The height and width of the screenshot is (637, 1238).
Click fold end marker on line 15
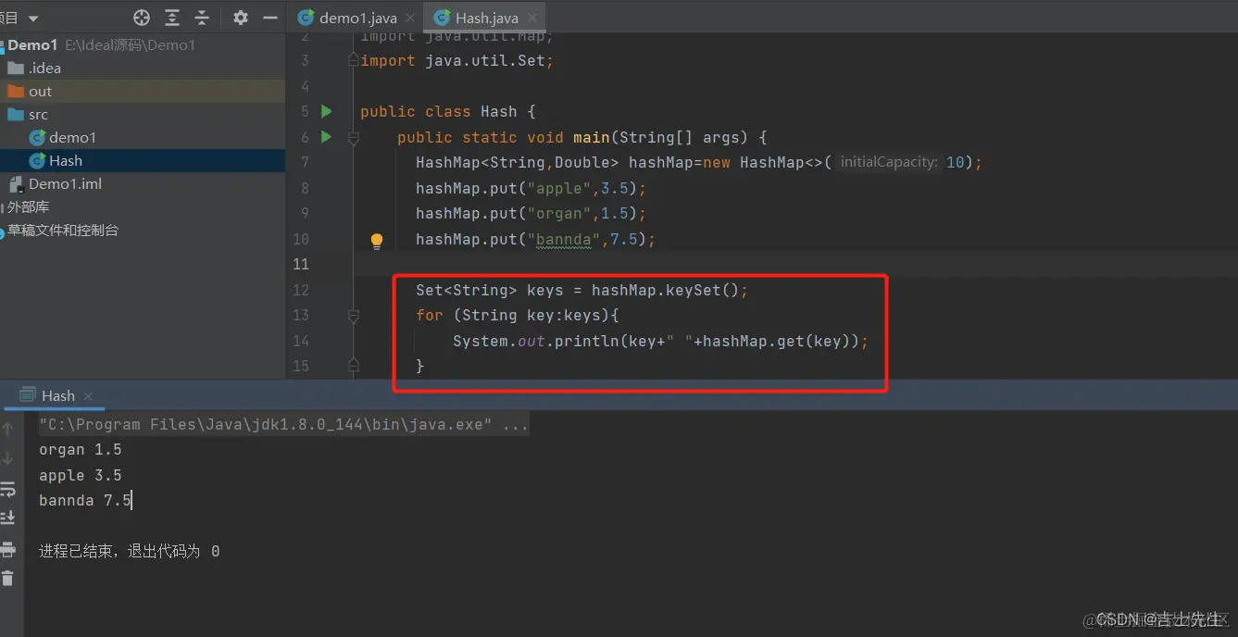pyautogui.click(x=353, y=366)
